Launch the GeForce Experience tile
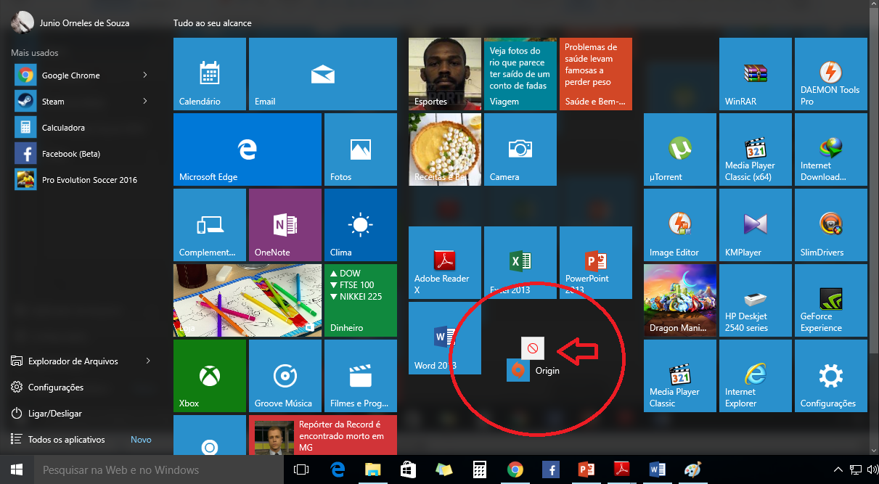This screenshot has height=484, width=879. click(x=831, y=300)
